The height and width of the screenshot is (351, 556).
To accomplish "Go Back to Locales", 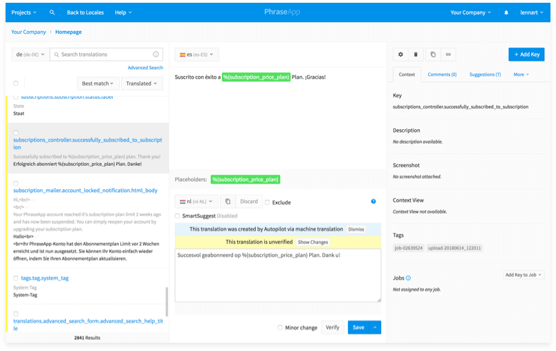I will pos(85,12).
